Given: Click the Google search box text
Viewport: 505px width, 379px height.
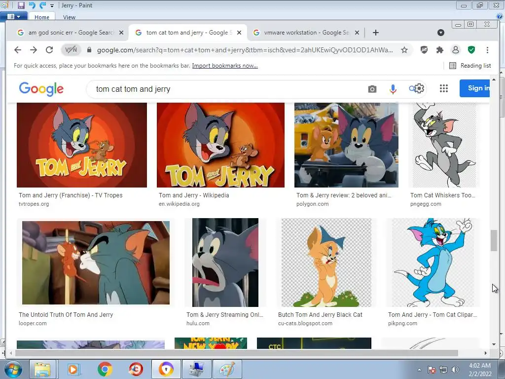Looking at the screenshot, I should click(133, 89).
